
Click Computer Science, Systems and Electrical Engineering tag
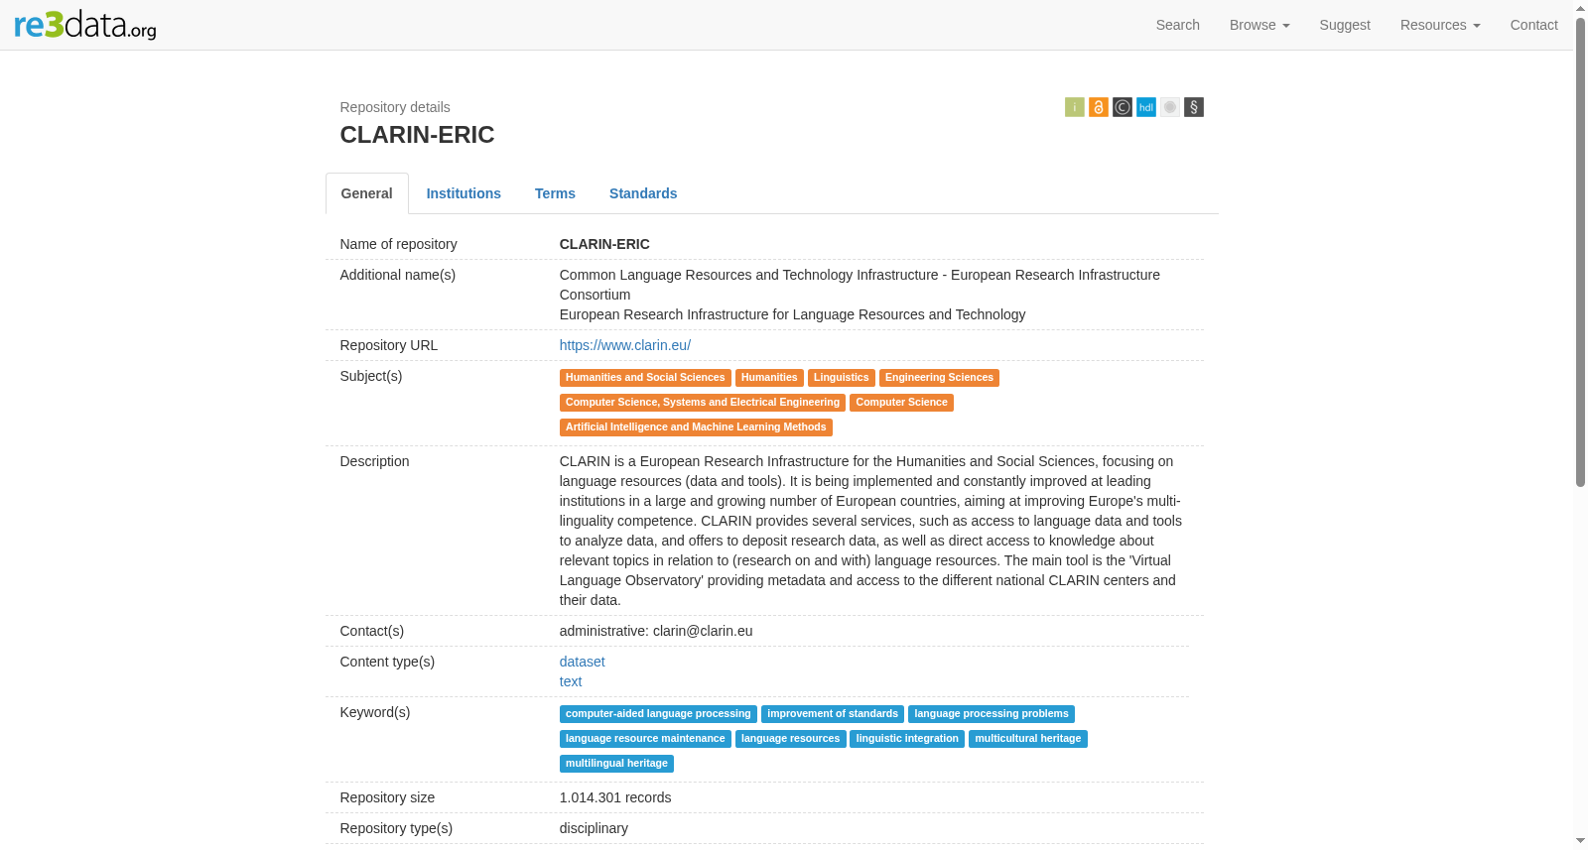[703, 403]
